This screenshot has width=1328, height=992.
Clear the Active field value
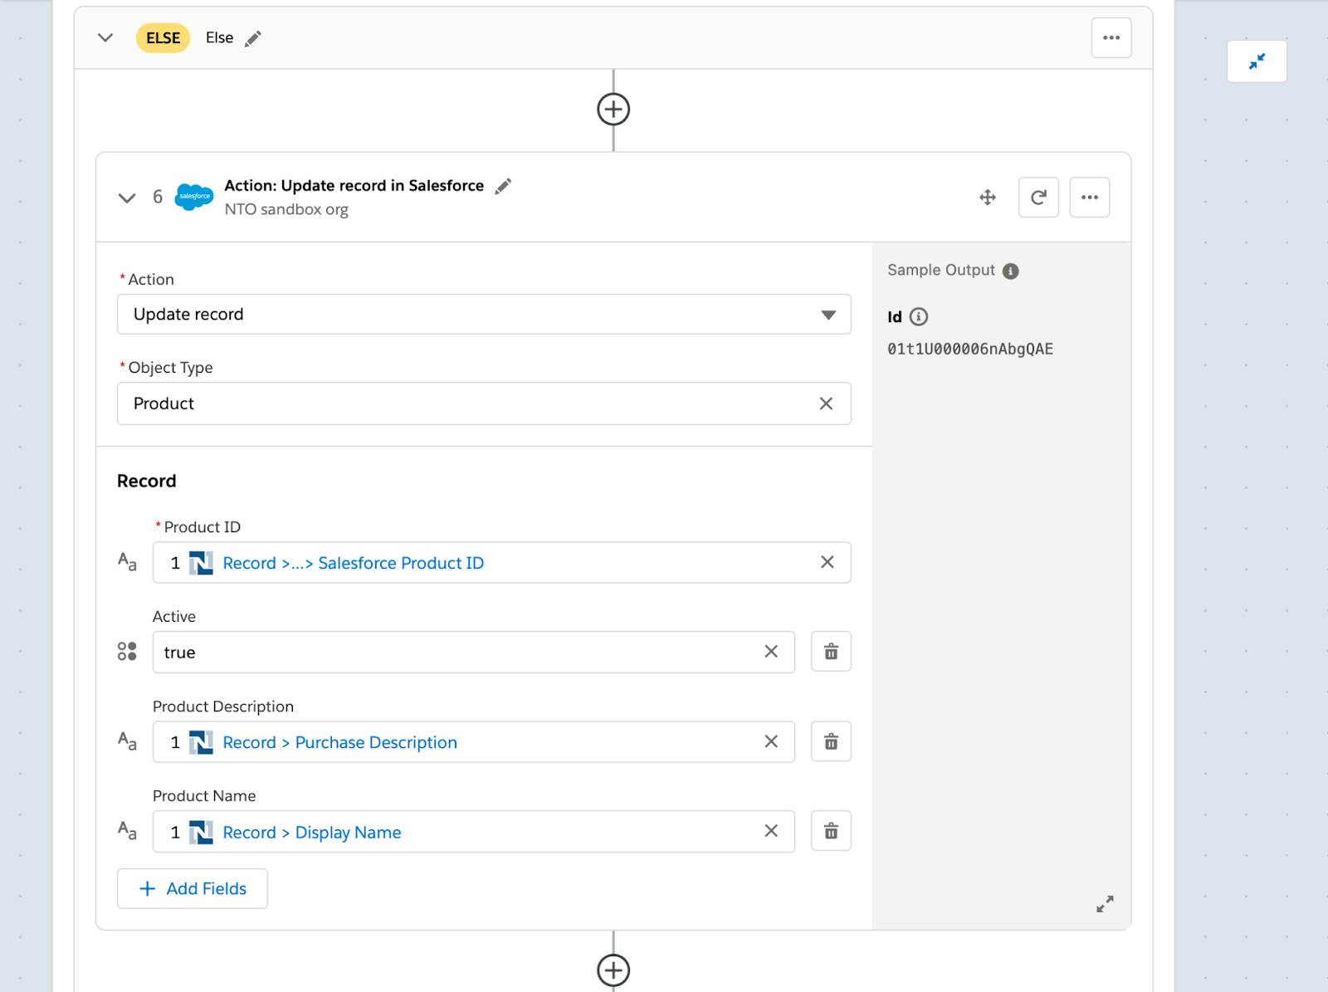(771, 652)
